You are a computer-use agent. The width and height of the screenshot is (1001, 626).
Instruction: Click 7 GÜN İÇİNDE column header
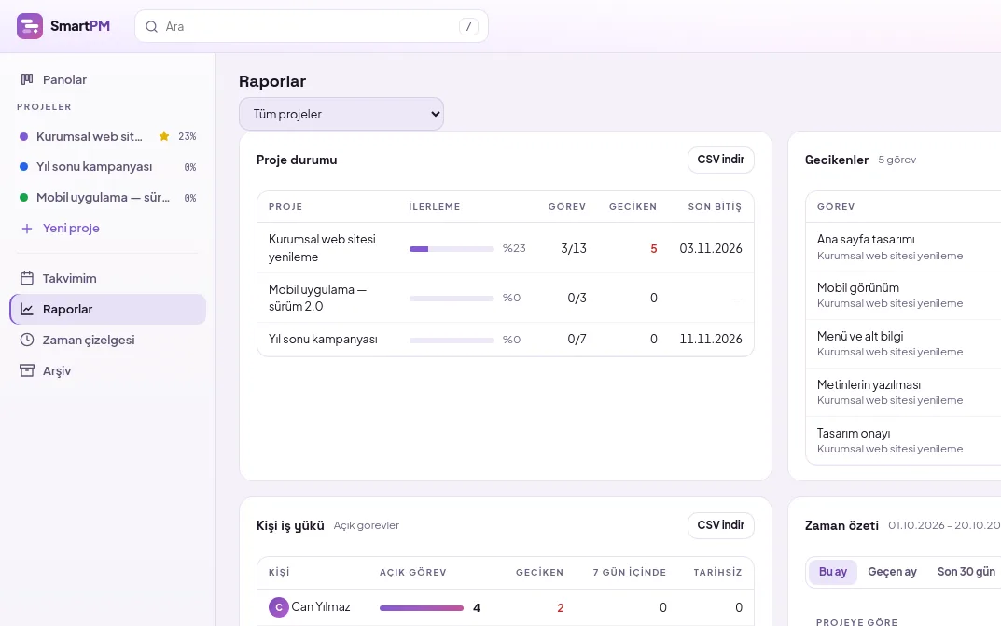(x=630, y=573)
